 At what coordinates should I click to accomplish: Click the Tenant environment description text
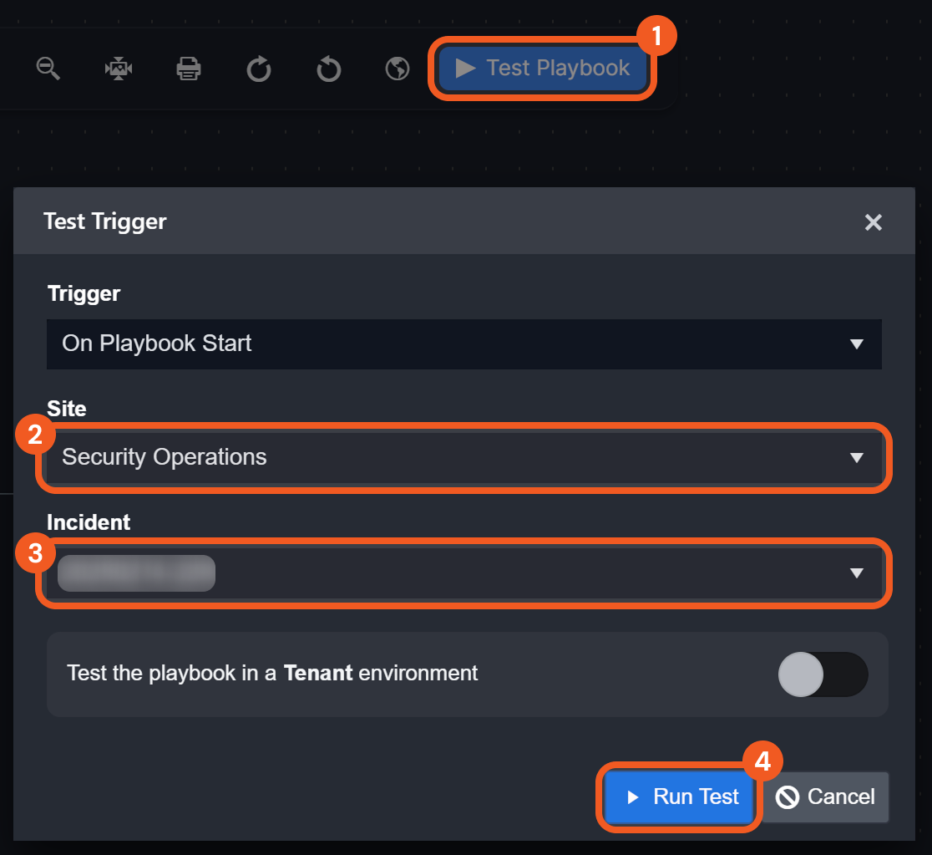click(x=272, y=673)
